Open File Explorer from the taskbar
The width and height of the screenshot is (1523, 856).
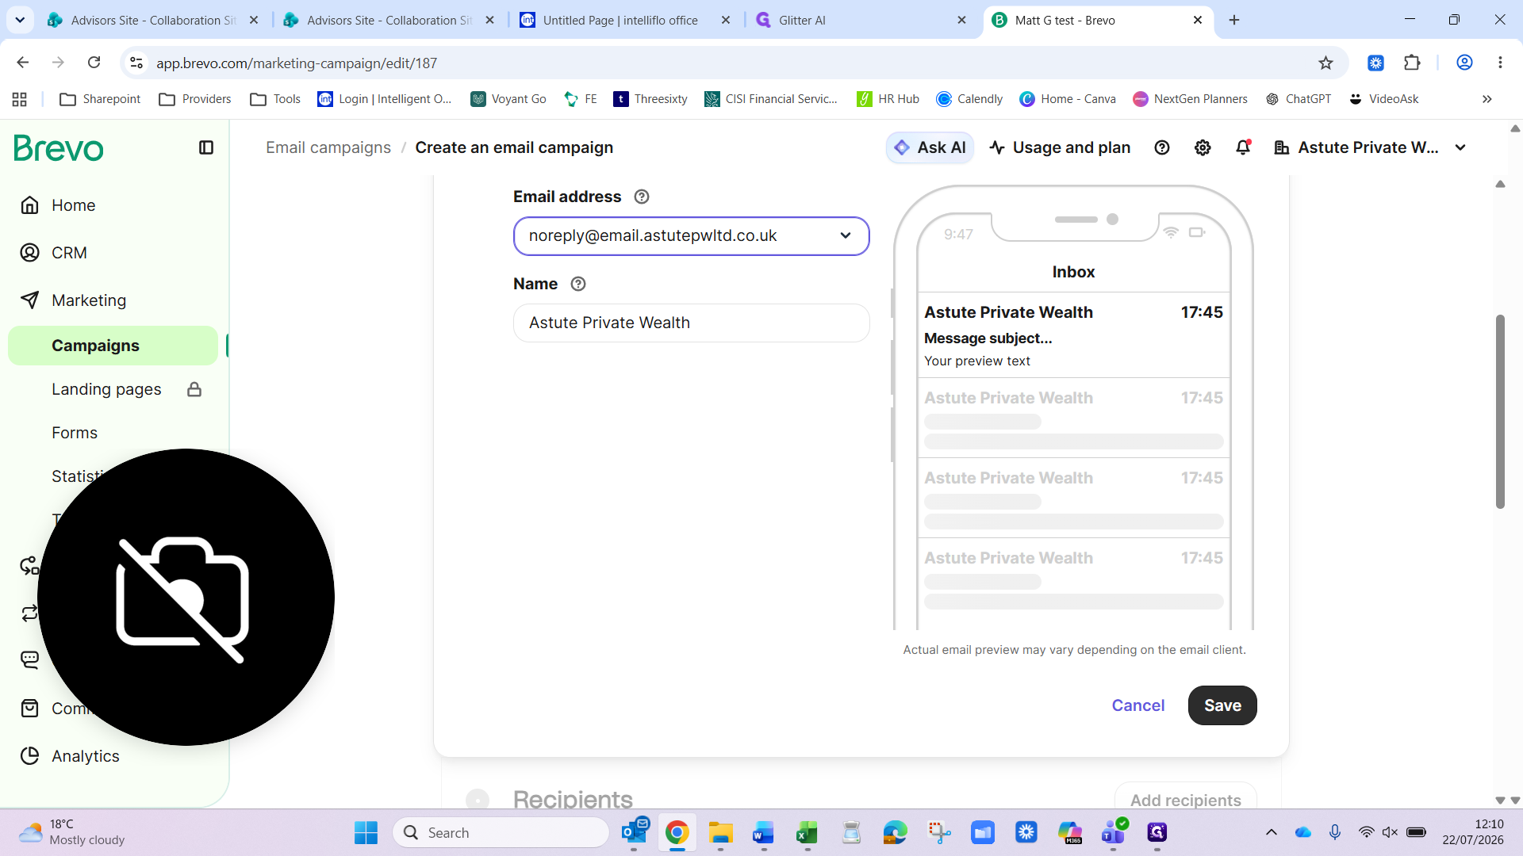tap(720, 832)
